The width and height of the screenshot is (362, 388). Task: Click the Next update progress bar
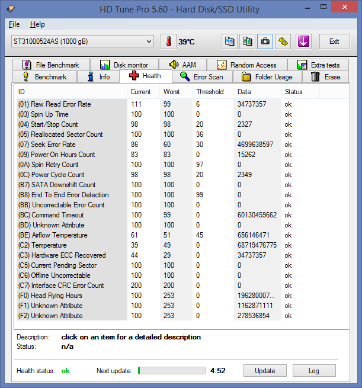pos(172,370)
